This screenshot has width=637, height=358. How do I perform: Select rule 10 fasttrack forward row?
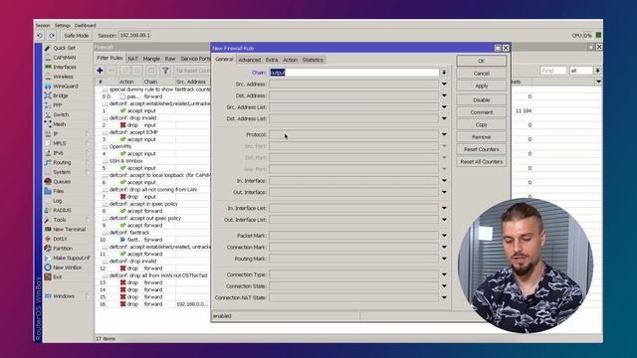tap(153, 240)
